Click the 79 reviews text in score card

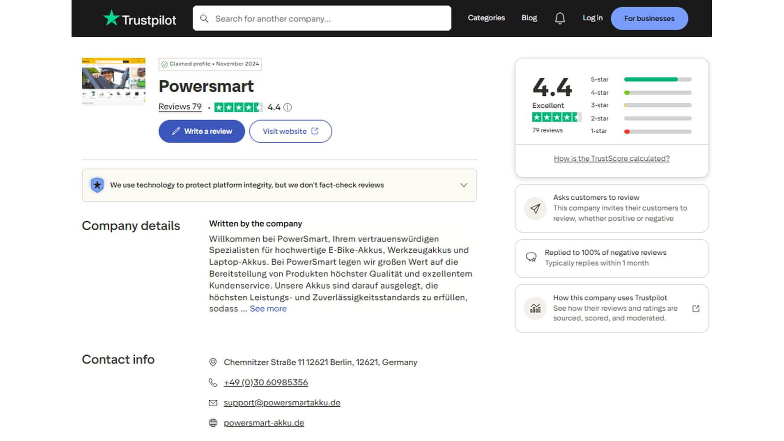click(x=547, y=130)
